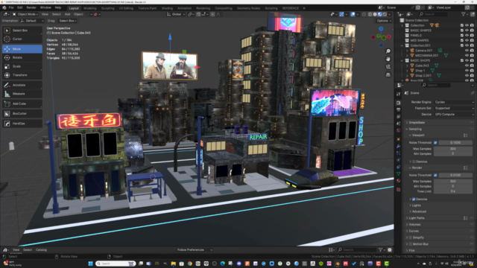Hide the PANELS collection in viewport

467,35
